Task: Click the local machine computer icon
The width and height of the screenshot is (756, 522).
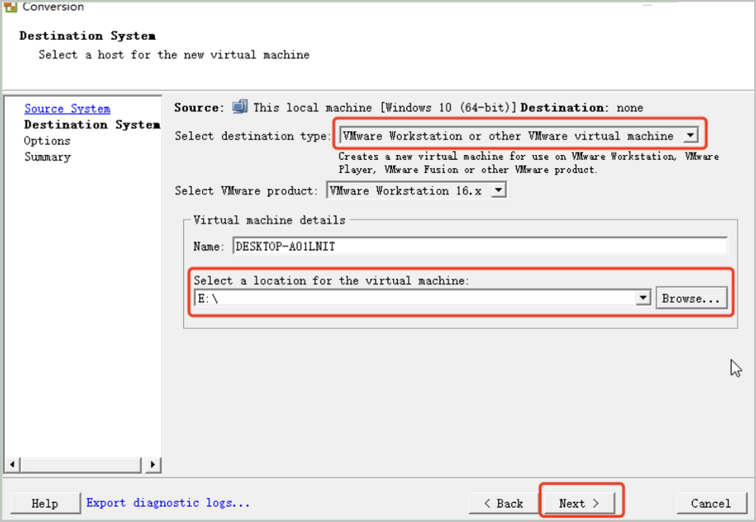Action: [239, 107]
